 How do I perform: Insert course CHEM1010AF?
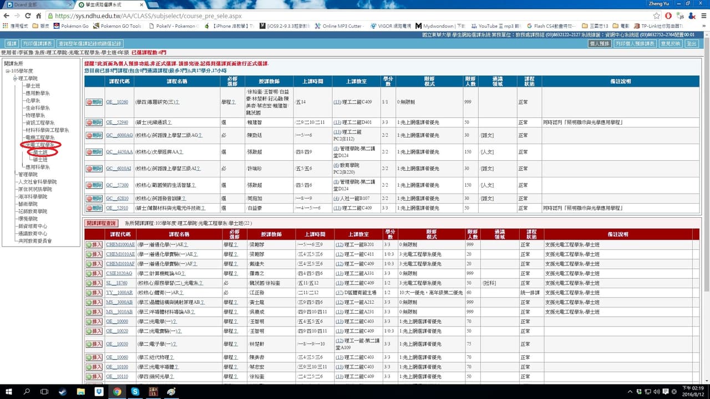click(x=94, y=264)
